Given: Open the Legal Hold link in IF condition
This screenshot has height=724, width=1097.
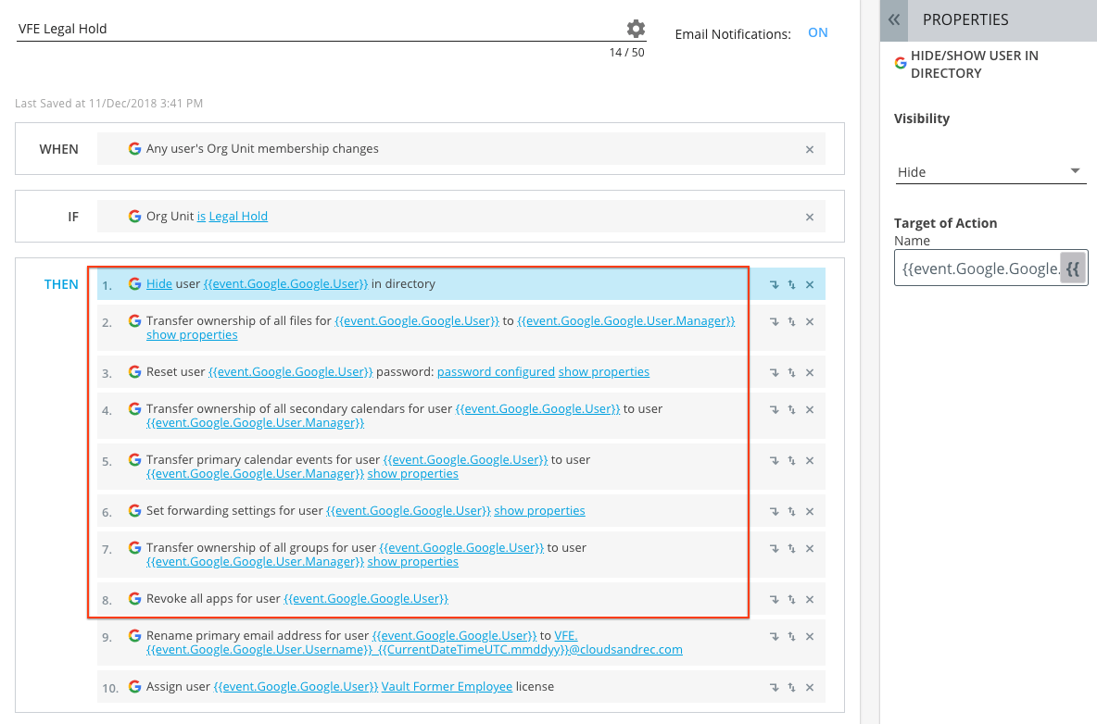Looking at the screenshot, I should tap(238, 216).
